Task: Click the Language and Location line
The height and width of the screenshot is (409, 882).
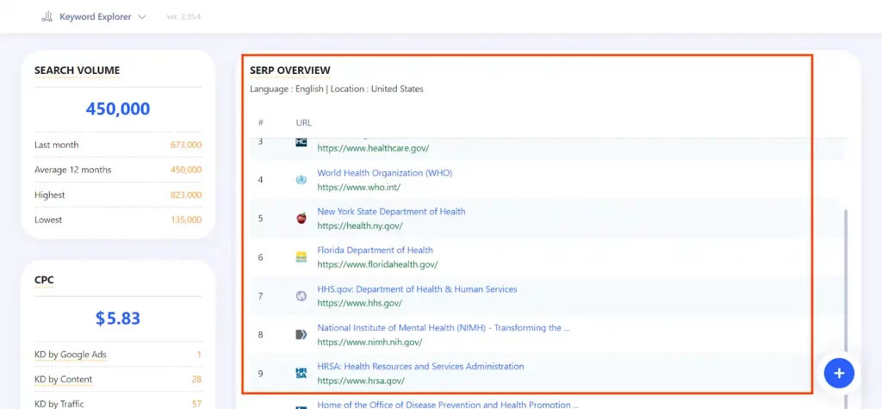Action: click(337, 89)
